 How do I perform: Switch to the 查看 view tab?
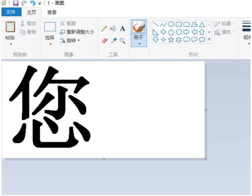[x=52, y=12]
